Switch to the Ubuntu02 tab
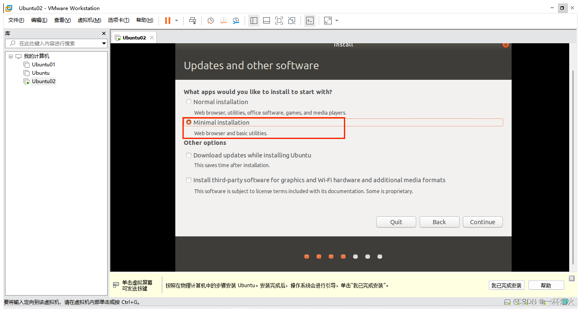 click(134, 37)
